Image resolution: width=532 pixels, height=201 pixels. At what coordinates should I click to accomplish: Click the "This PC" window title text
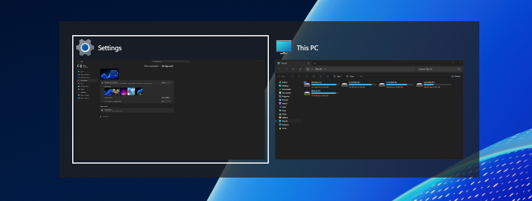click(x=307, y=48)
